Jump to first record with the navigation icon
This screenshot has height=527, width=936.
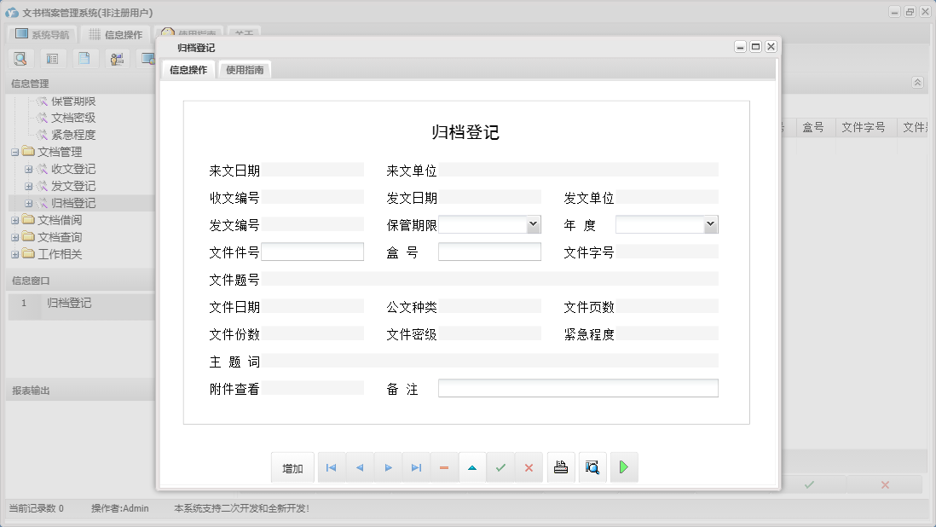pyautogui.click(x=332, y=466)
